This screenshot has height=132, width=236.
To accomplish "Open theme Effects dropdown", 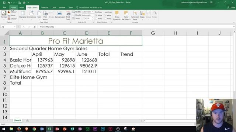I will pyautogui.click(x=13, y=19).
